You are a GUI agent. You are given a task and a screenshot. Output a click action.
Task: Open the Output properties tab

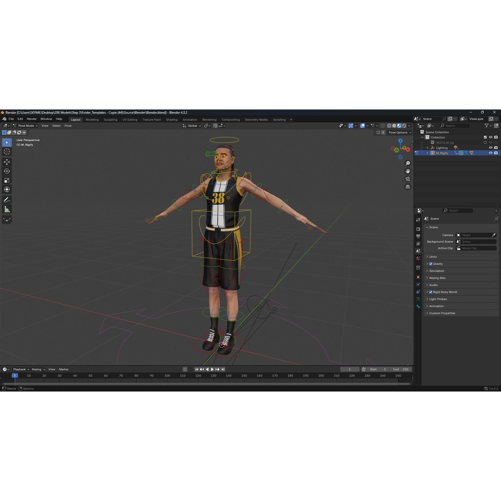418,237
